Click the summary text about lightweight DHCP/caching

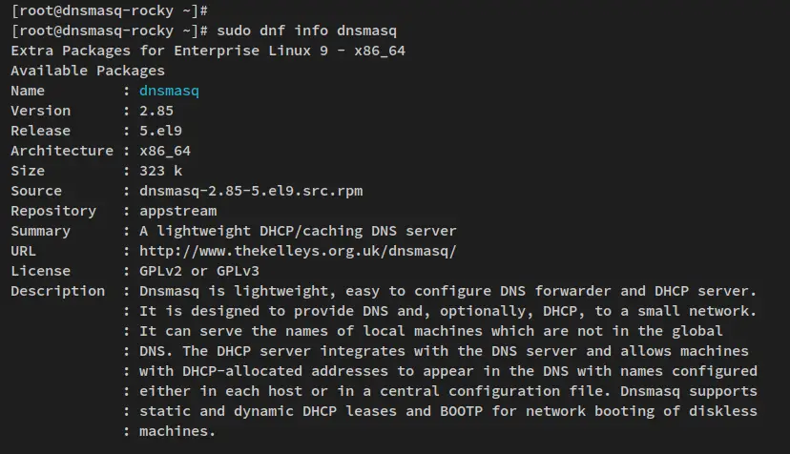(298, 231)
